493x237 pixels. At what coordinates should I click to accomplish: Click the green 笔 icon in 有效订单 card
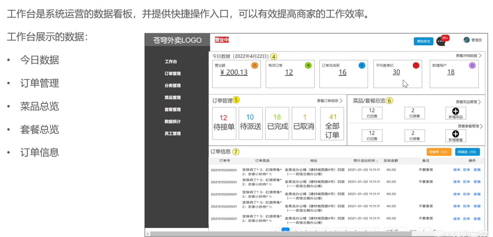pos(308,65)
